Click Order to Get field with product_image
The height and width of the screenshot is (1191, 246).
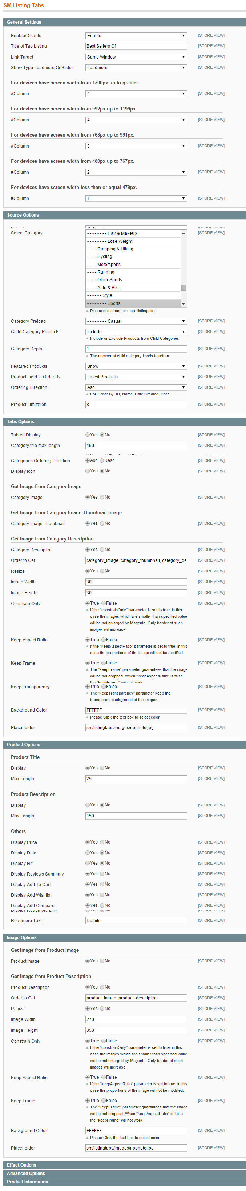click(x=136, y=998)
